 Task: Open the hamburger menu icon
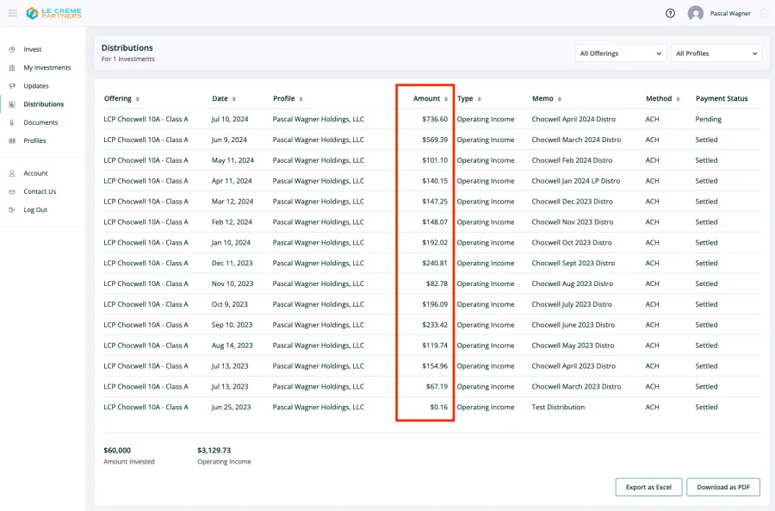13,13
